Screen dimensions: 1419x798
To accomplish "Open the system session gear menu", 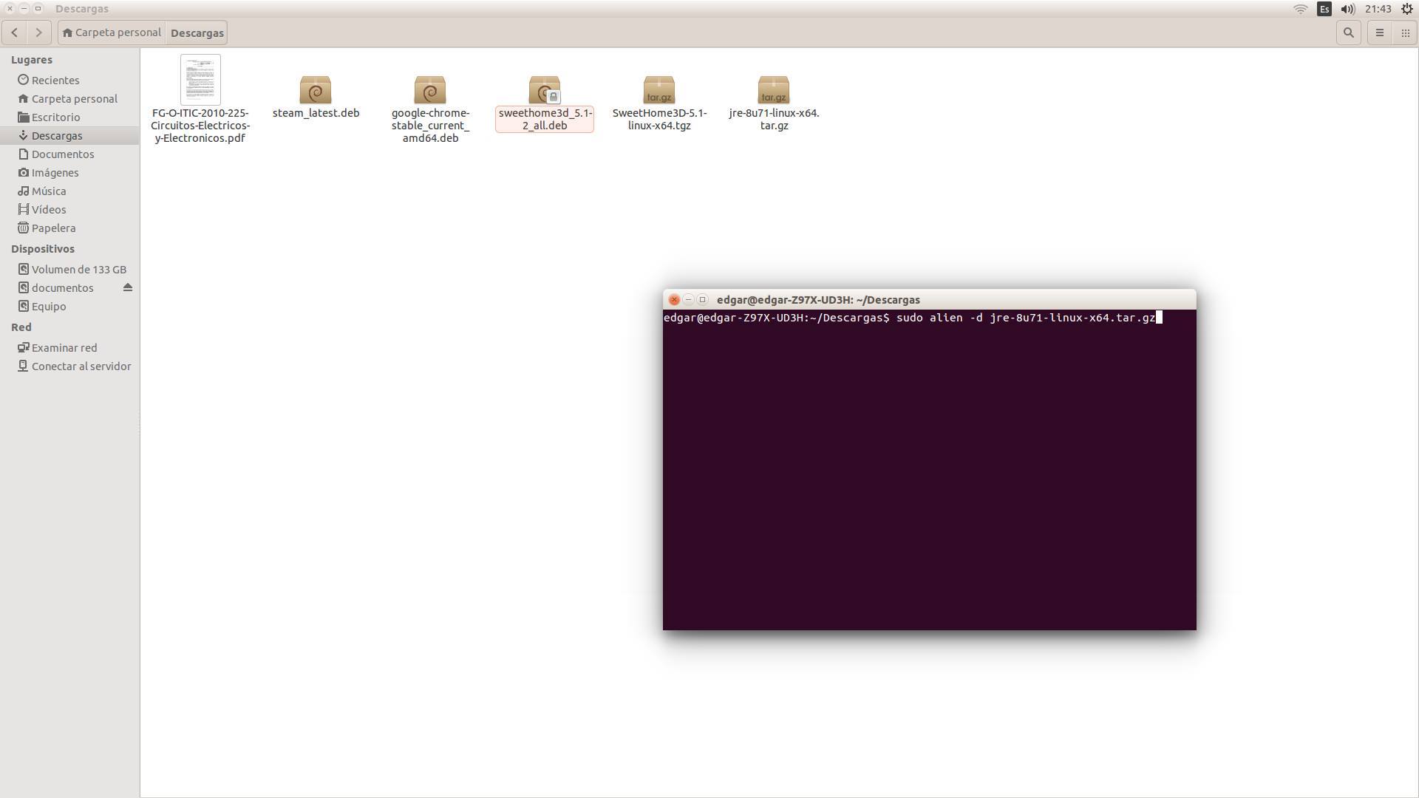I will (1407, 9).
